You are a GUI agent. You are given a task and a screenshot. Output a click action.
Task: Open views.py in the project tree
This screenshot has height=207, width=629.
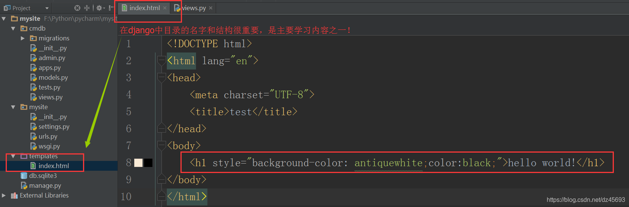coord(50,97)
